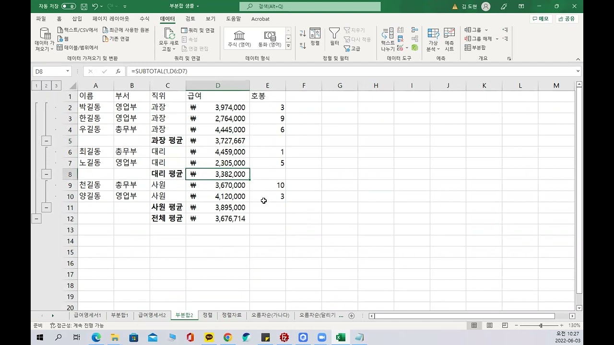Click the 웹 data source button
Image resolution: width=614 pixels, height=345 pixels.
coord(63,39)
